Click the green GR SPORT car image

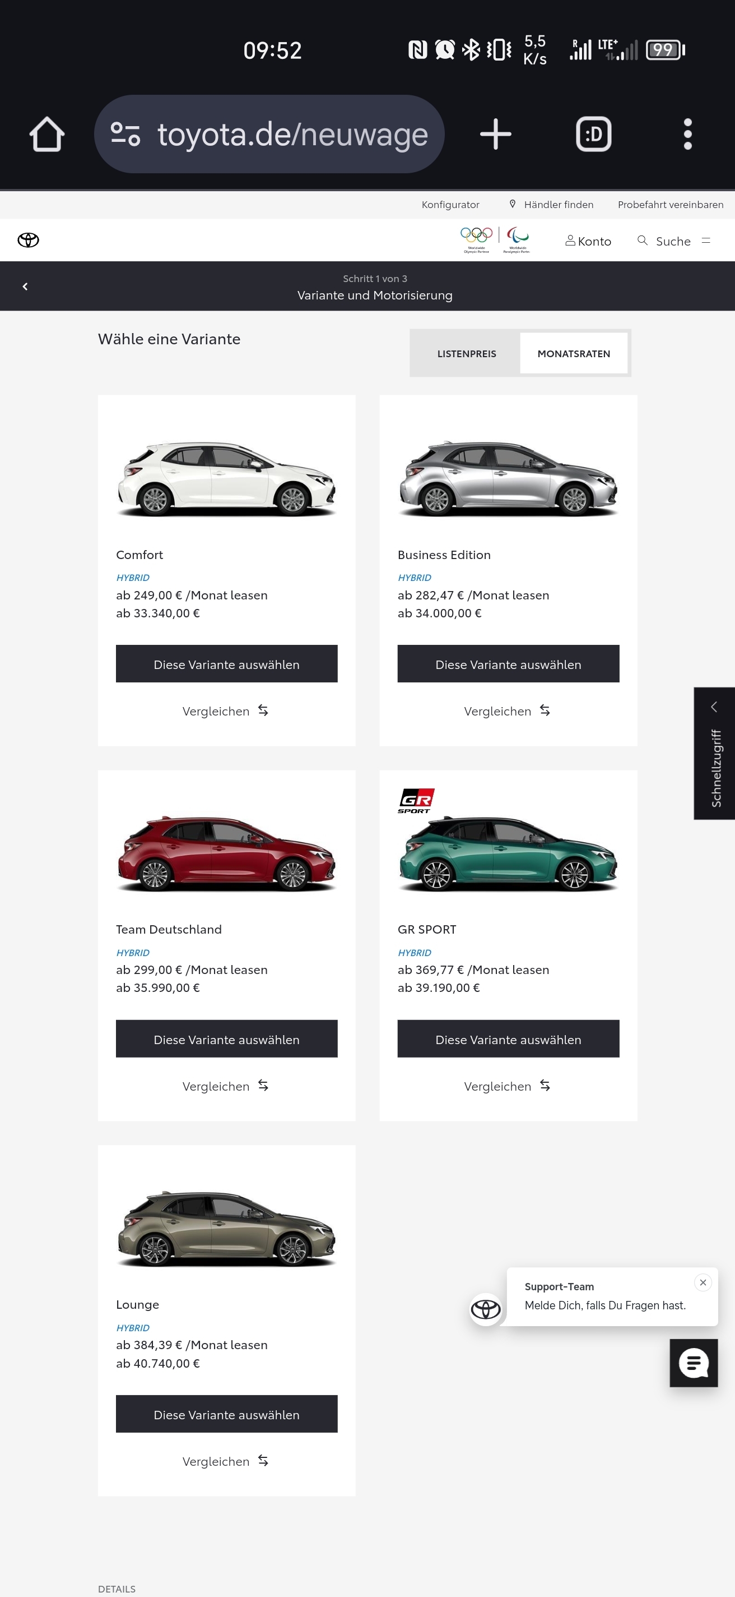click(x=508, y=853)
